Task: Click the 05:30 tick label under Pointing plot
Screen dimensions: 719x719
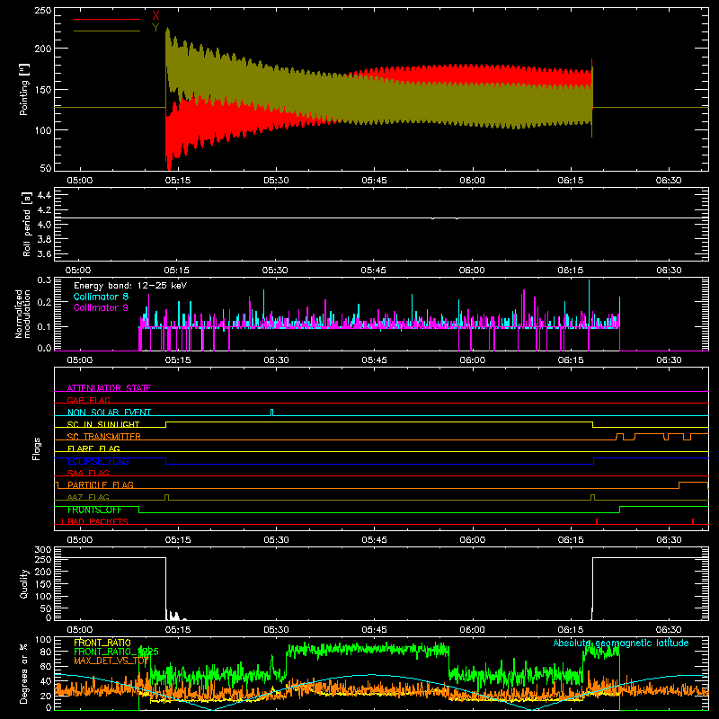Action: [x=276, y=181]
